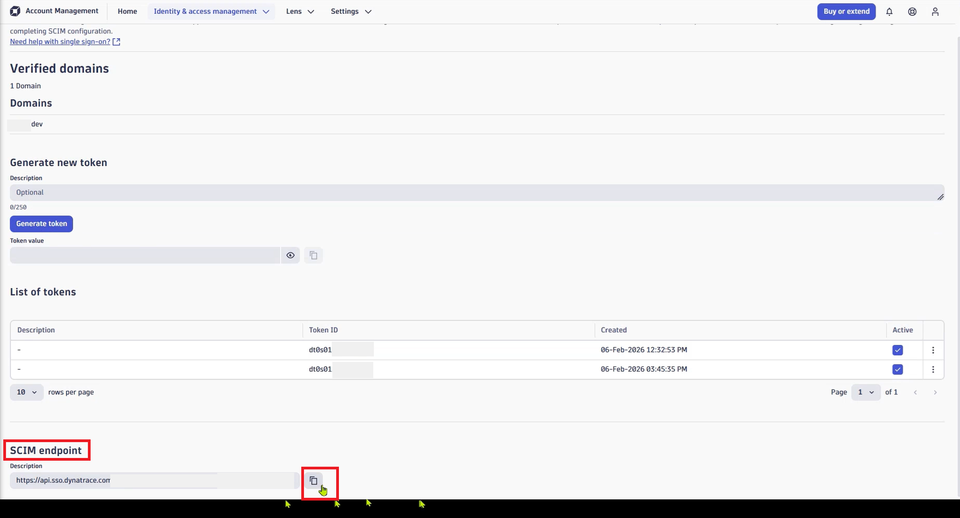Focus the token Description text area
The image size is (960, 518).
click(x=477, y=193)
